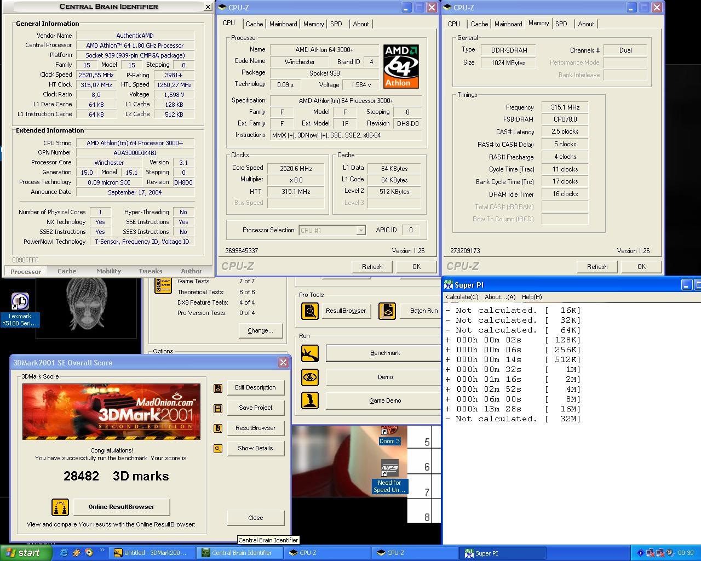Click the 28482 3D marks score text
The height and width of the screenshot is (561, 701).
116,476
